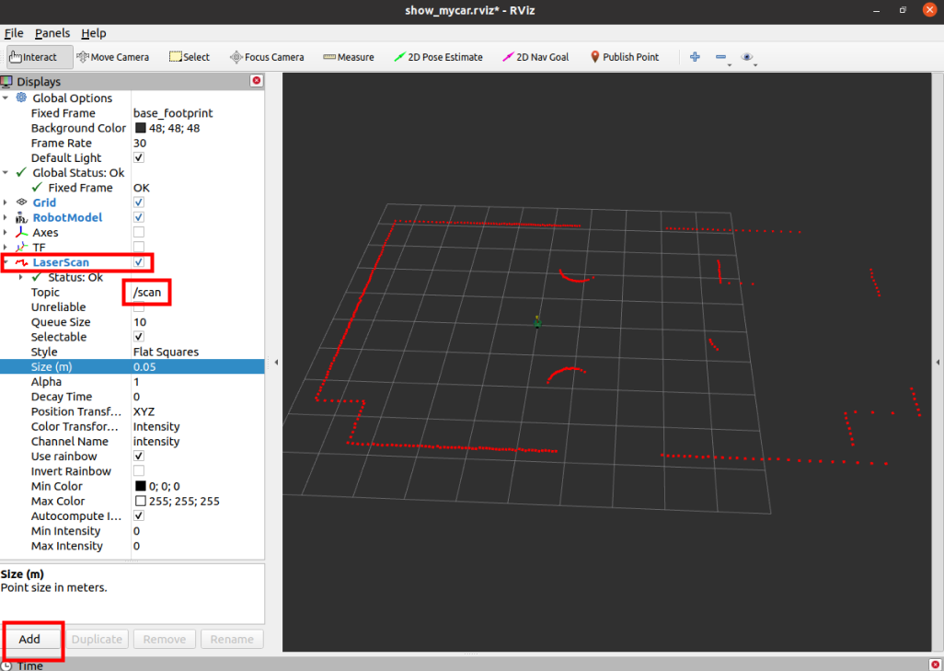
Task: Close the Time panel
Action: 935,665
